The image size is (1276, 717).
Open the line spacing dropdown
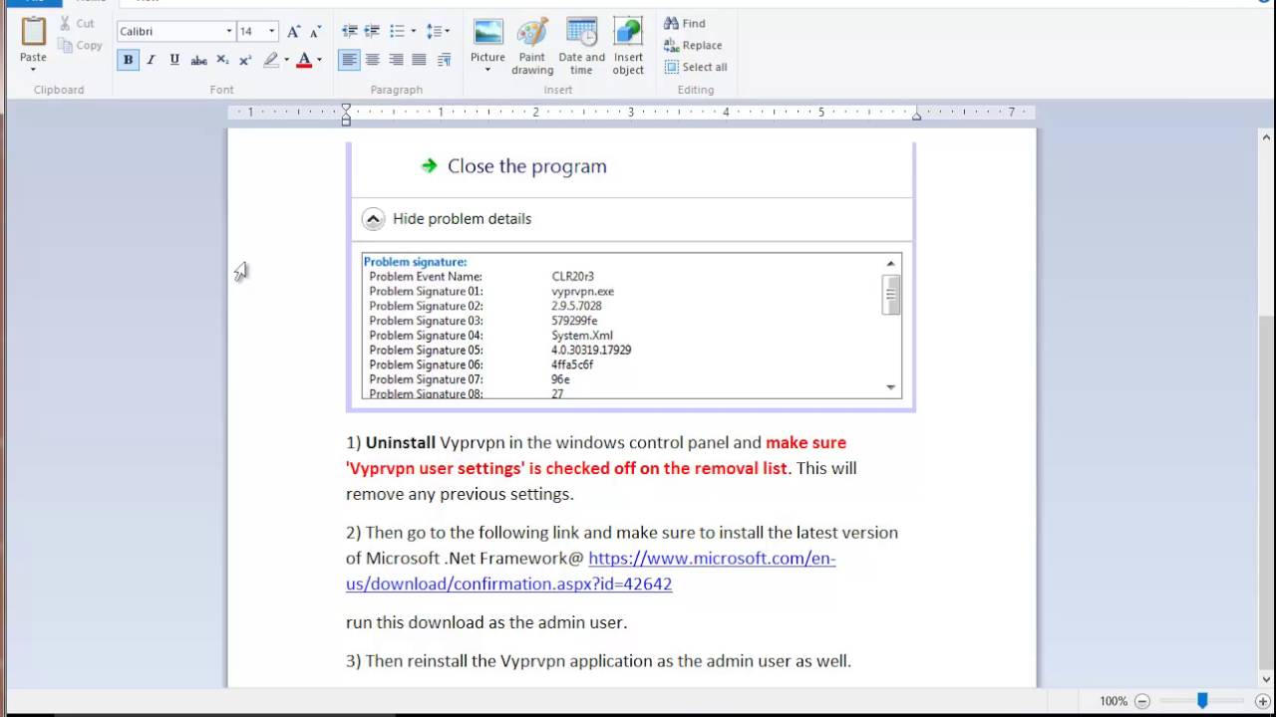(x=438, y=32)
